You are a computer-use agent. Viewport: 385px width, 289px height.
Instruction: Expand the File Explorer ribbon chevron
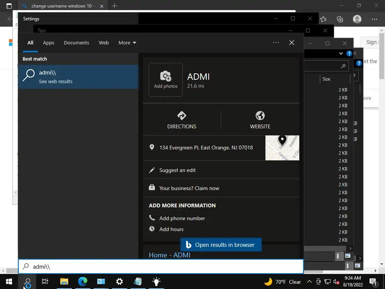[x=341, y=53]
